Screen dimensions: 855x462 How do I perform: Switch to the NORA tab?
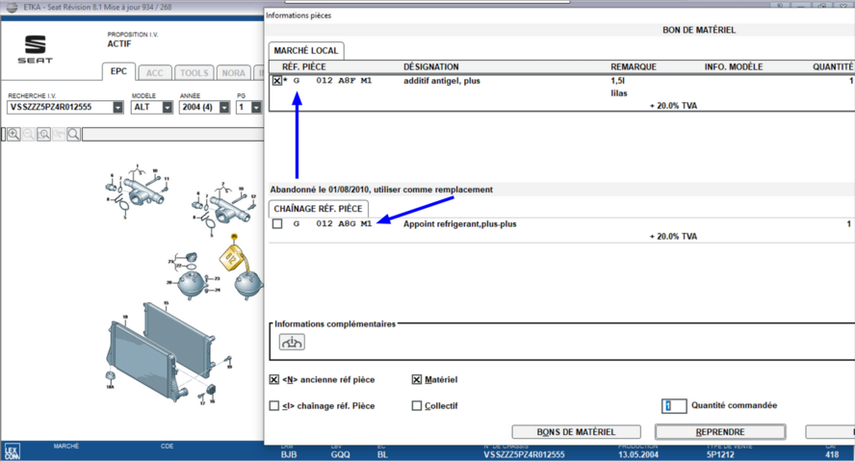pos(233,73)
